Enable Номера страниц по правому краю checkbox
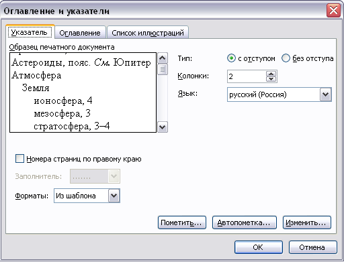This screenshot has width=344, height=262. click(19, 159)
